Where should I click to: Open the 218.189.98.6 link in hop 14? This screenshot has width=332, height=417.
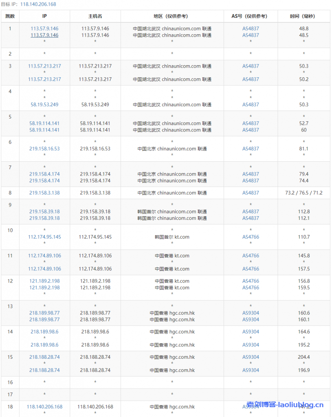pyautogui.click(x=44, y=331)
